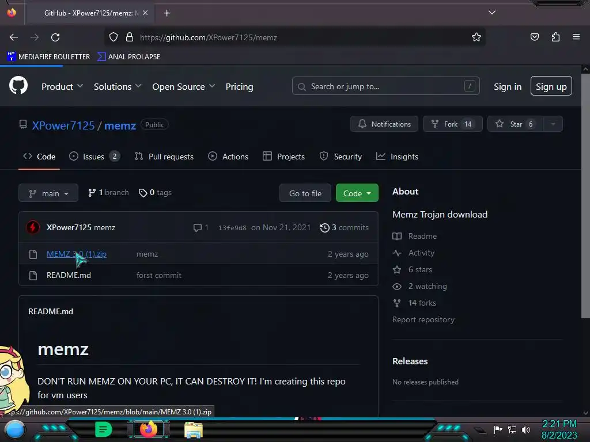View the 1 branch link
590x442 pixels.
[108, 192]
